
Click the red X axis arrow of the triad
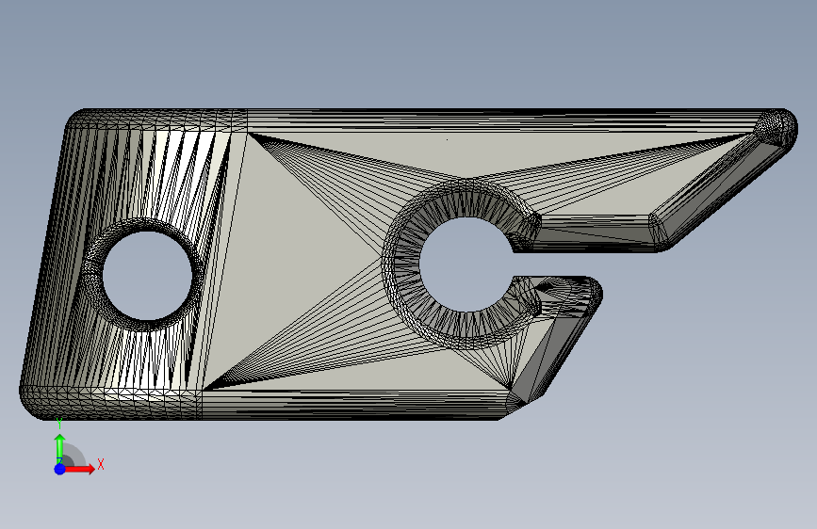pyautogui.click(x=80, y=469)
